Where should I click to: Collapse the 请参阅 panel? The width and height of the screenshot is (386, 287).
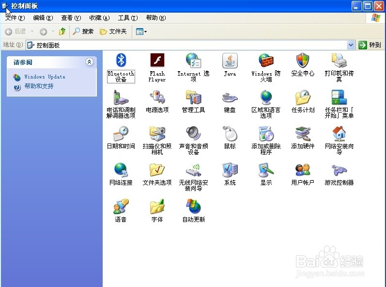click(90, 62)
